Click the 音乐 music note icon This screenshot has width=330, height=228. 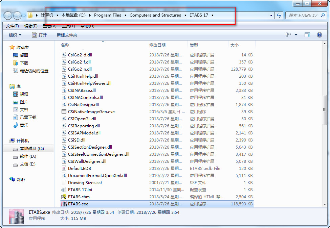point(16,125)
